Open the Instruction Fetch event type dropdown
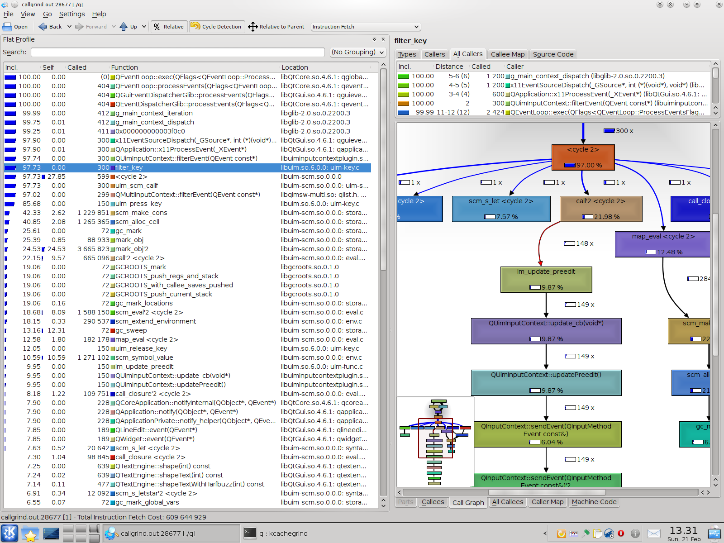This screenshot has width=724, height=543. coord(366,27)
